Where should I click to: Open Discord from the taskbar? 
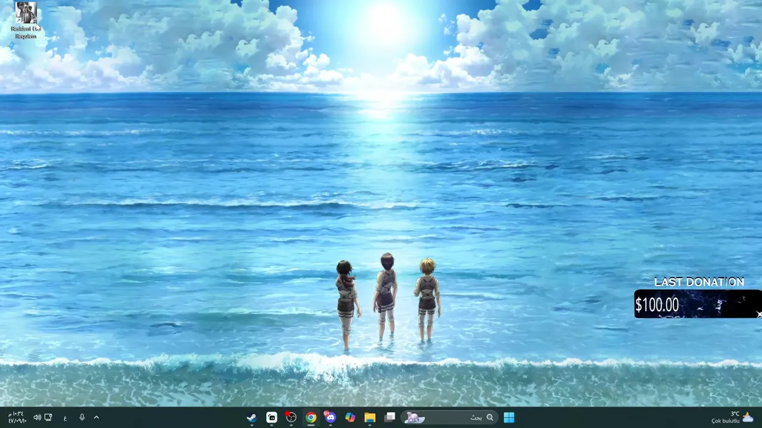point(330,417)
